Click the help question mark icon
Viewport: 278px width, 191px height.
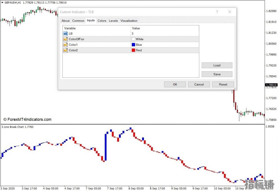[217, 12]
